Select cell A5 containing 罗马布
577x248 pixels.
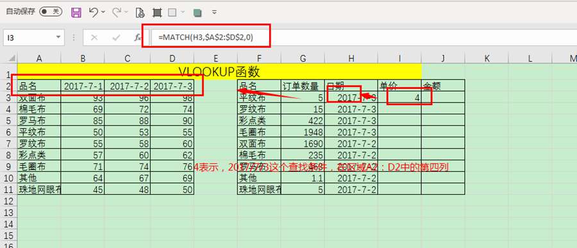39,120
